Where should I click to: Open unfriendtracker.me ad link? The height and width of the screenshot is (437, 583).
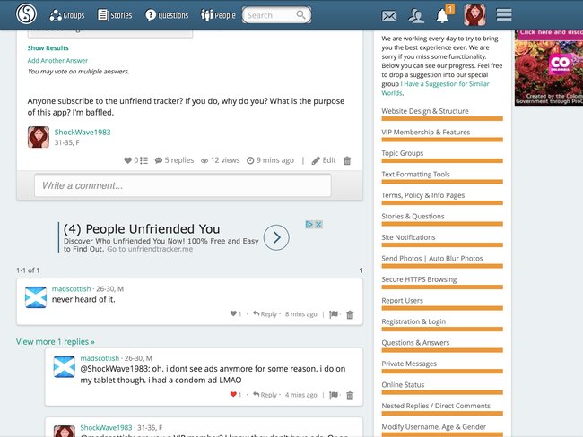point(150,249)
